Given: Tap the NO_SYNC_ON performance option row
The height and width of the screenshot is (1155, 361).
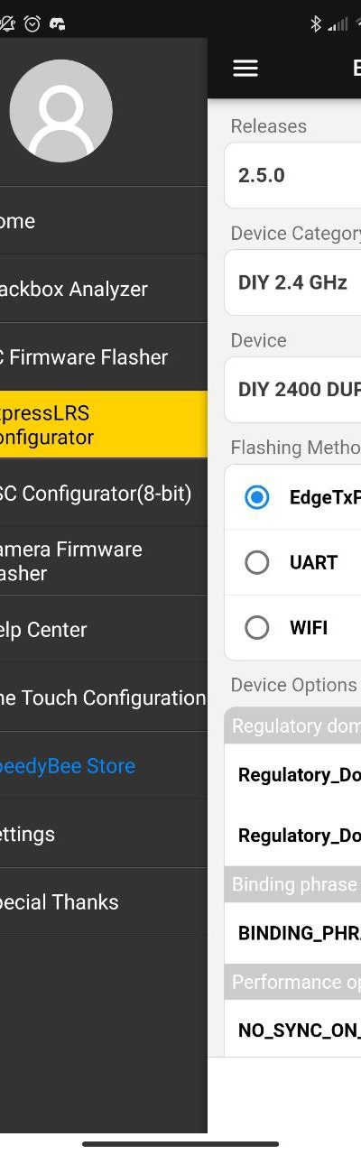Looking at the screenshot, I should coord(292,1030).
